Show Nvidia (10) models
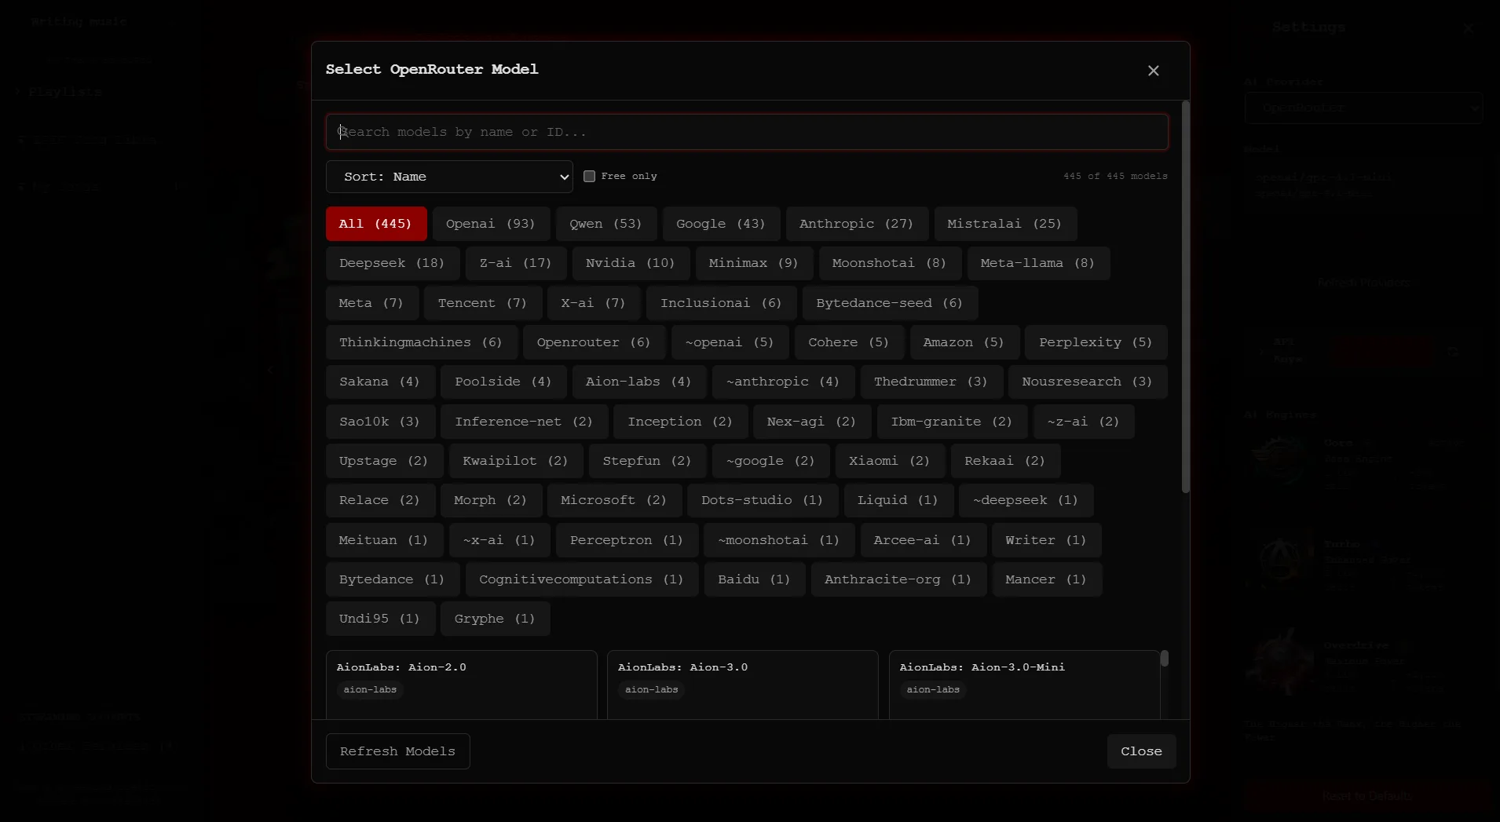This screenshot has width=1500, height=822. (x=631, y=263)
